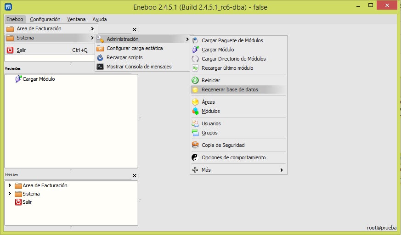Select Sistema label in Módulos tree
401x235 pixels.
31,194
